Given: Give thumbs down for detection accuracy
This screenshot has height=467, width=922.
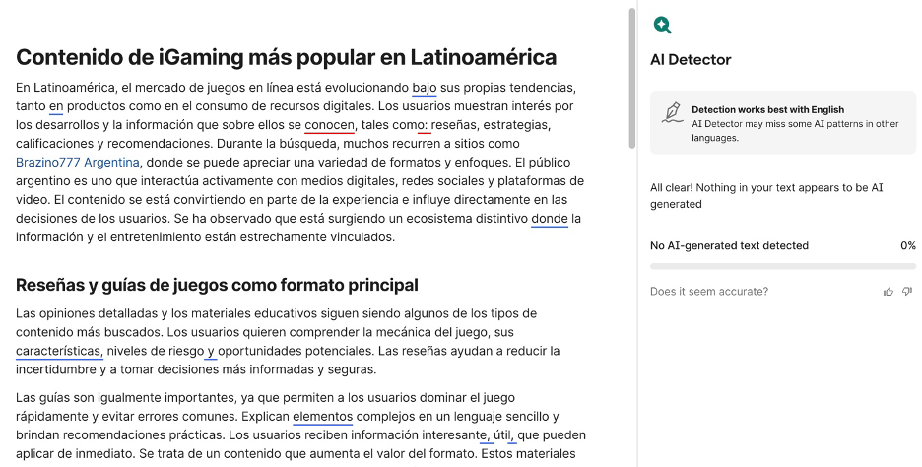Looking at the screenshot, I should 907,292.
